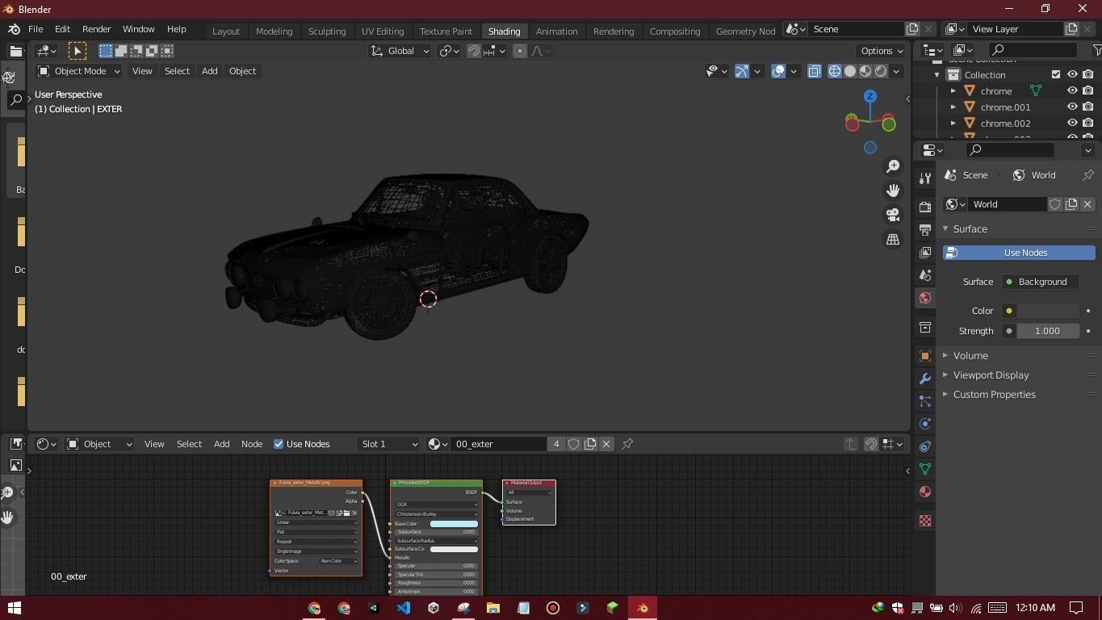Select wireframe viewport shading
This screenshot has height=620, width=1102.
[x=835, y=71]
